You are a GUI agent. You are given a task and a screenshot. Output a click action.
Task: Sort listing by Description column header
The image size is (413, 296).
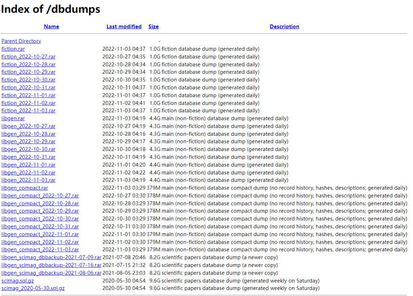click(284, 27)
